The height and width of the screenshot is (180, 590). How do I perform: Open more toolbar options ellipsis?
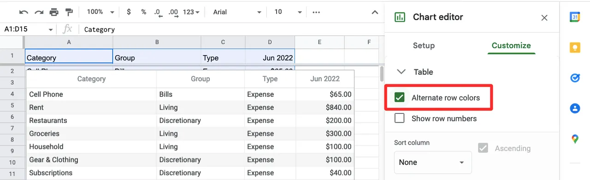pyautogui.click(x=316, y=12)
